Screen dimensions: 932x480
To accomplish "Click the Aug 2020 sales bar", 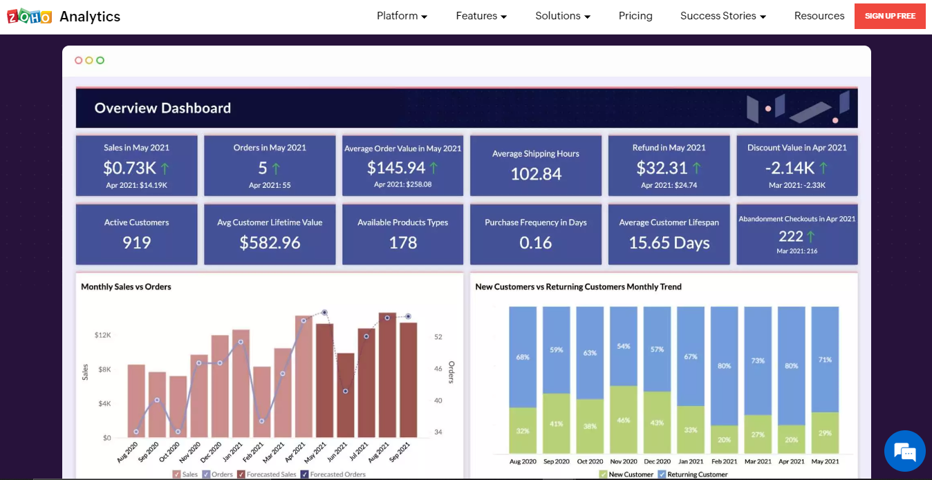I will [x=136, y=401].
